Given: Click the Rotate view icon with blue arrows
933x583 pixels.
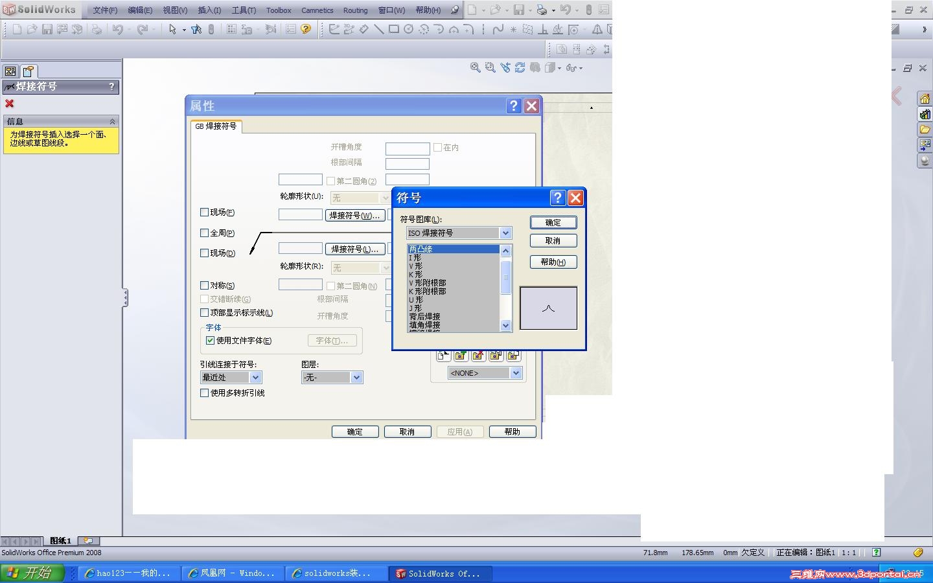Looking at the screenshot, I should (520, 67).
